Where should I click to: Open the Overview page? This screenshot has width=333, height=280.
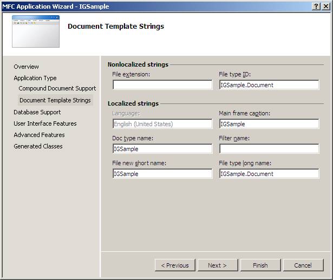26,67
